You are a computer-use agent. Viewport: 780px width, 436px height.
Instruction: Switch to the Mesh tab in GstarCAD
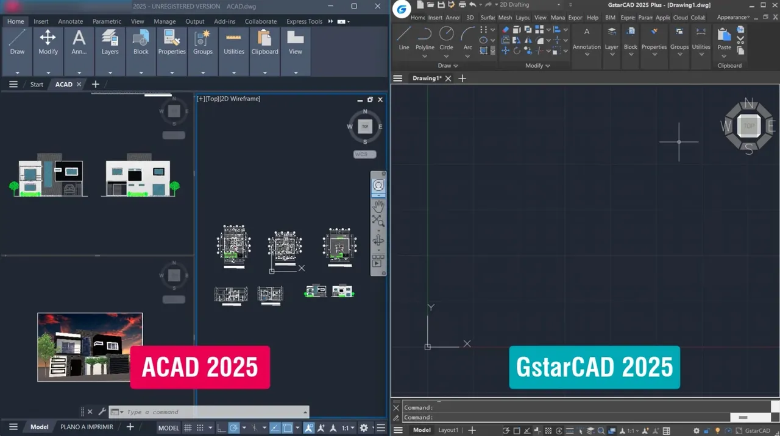(505, 18)
